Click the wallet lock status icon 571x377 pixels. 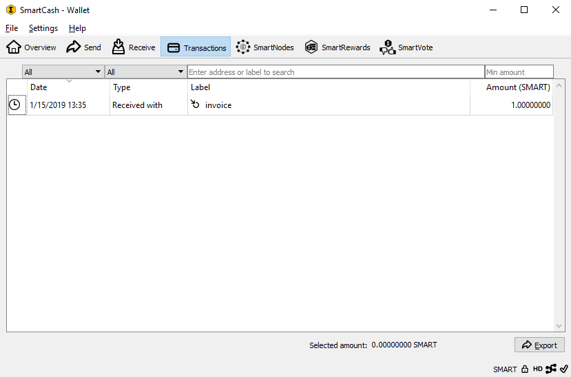click(525, 369)
